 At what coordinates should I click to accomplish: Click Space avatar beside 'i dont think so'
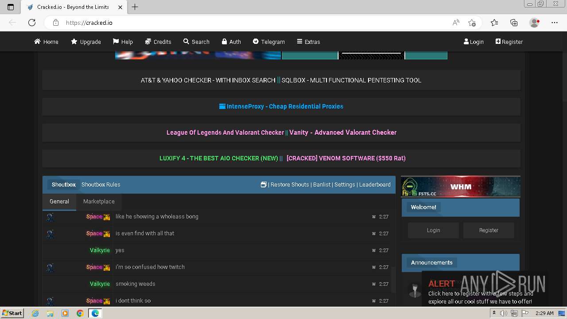click(50, 301)
